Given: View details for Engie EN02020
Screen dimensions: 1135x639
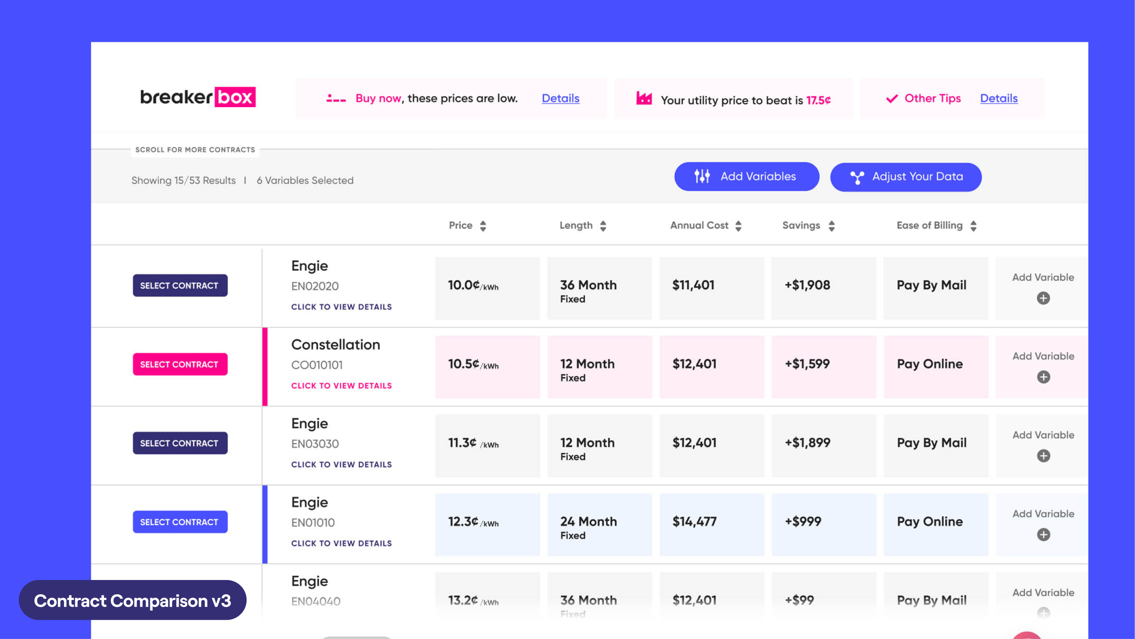Looking at the screenshot, I should coord(342,307).
